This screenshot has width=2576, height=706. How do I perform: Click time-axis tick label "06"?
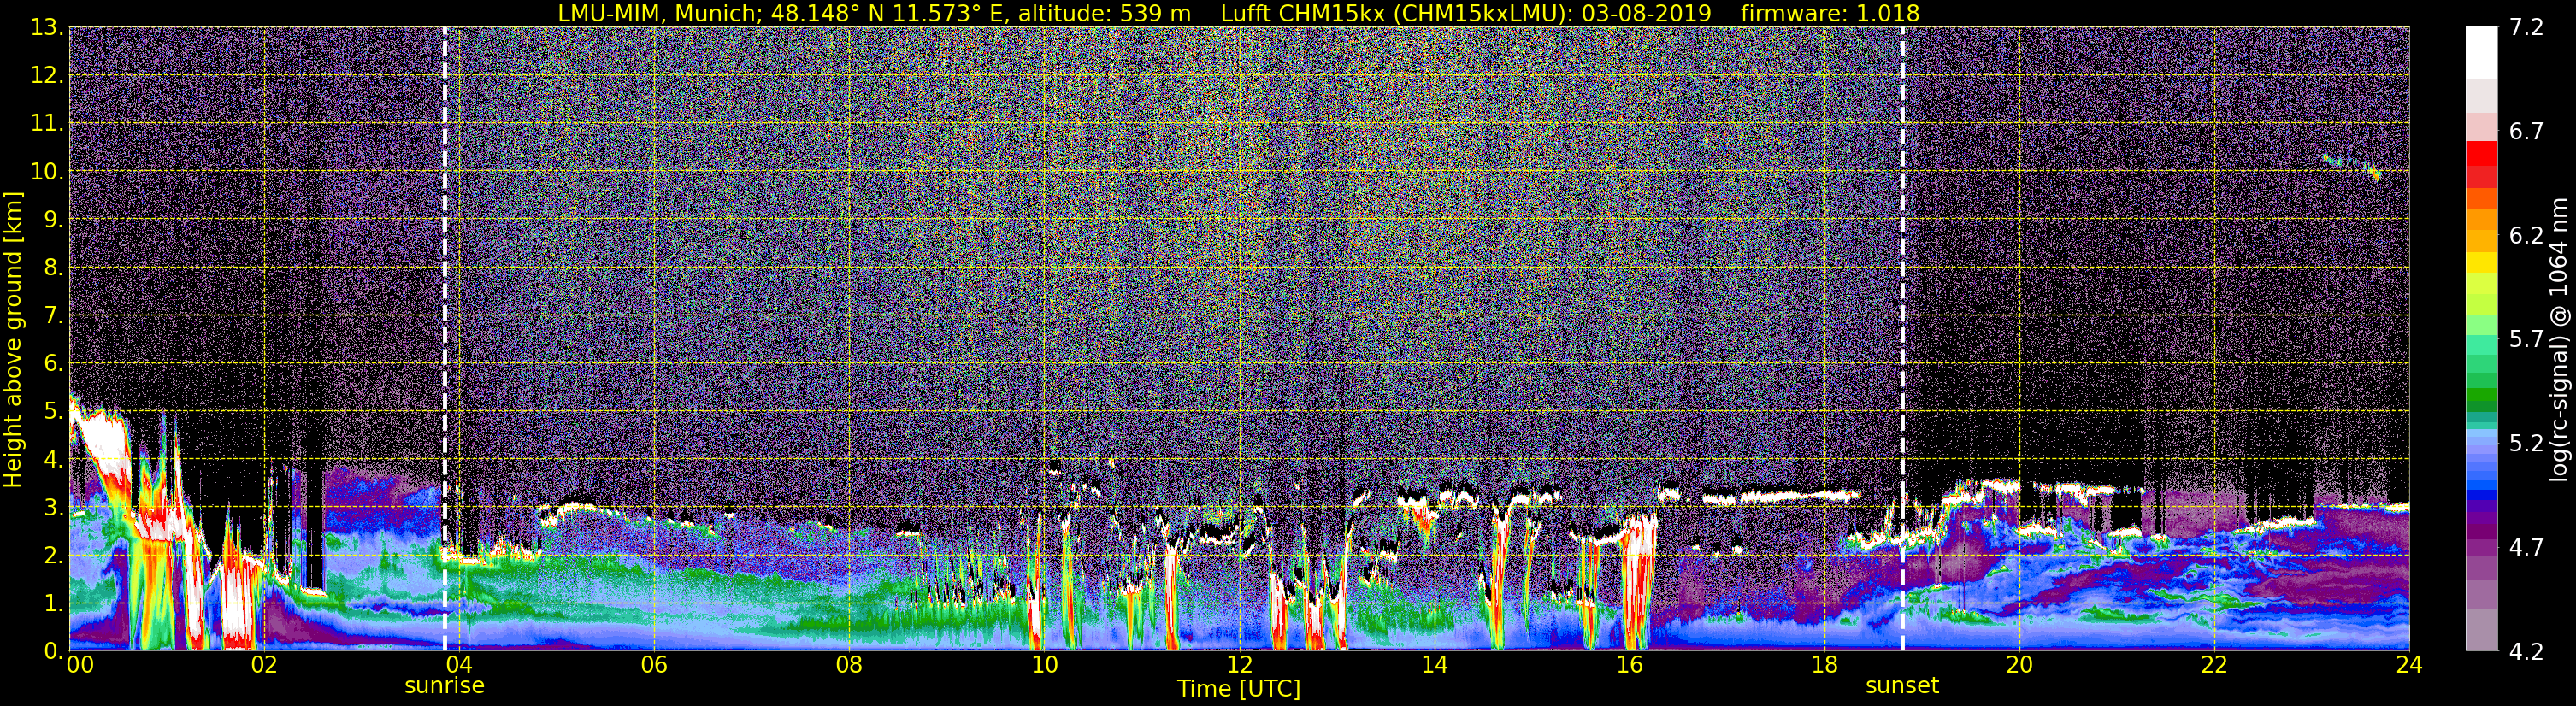pos(654,665)
